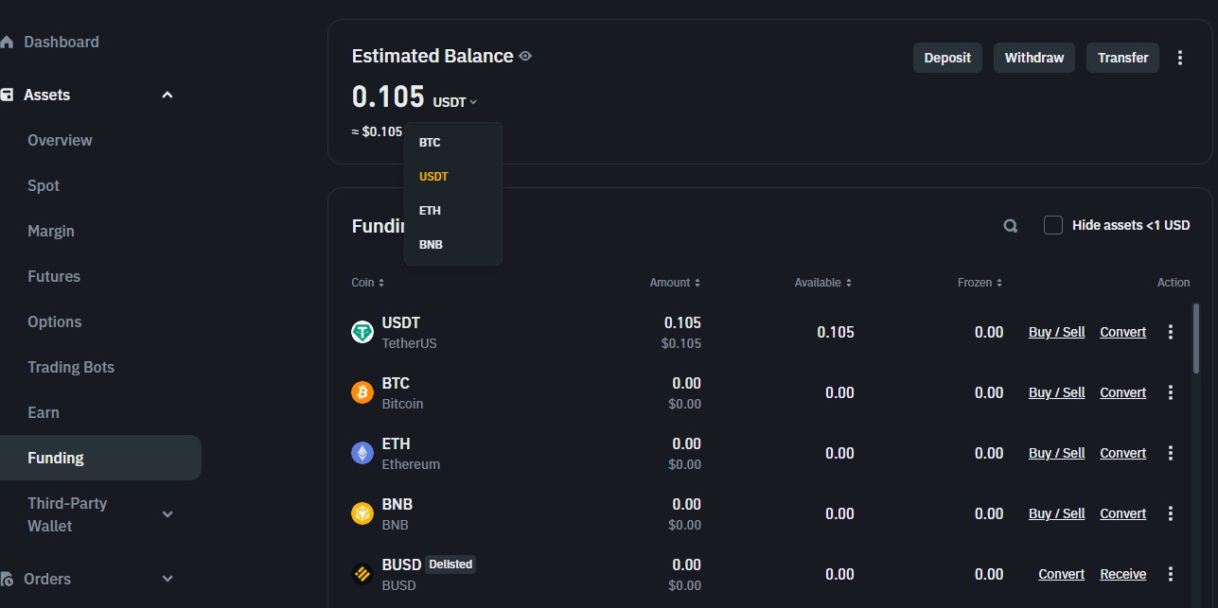Open the more options menu beside Transfer
Screen dimensions: 1218x608
coord(1180,58)
